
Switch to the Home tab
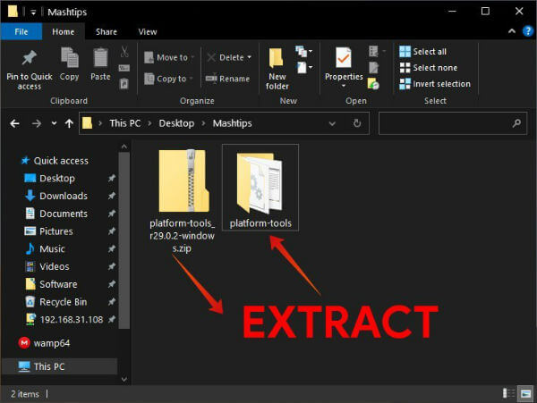[63, 32]
